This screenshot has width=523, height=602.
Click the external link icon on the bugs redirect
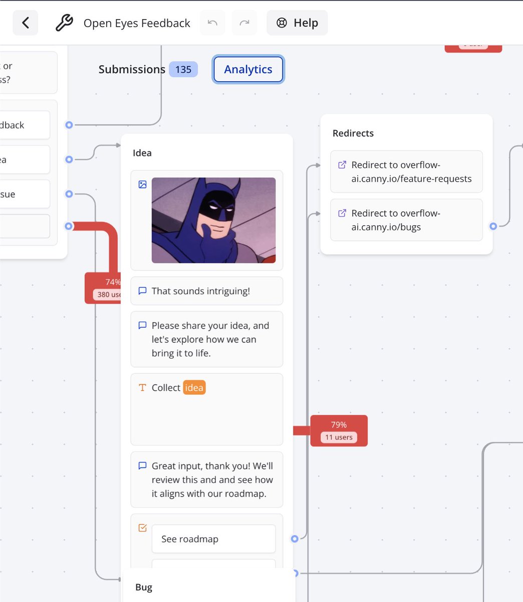(x=342, y=214)
